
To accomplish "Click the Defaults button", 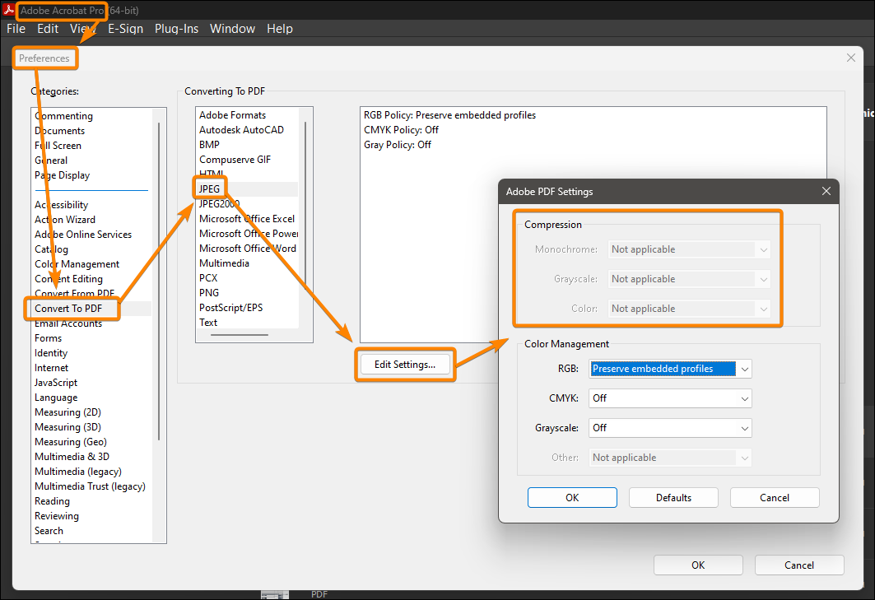I will tap(673, 497).
